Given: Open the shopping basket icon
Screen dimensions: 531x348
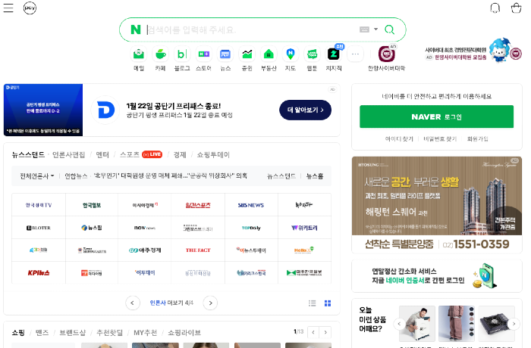Looking at the screenshot, I should (x=516, y=8).
